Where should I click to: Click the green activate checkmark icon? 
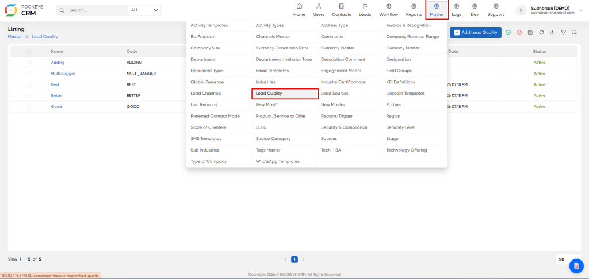coord(508,33)
